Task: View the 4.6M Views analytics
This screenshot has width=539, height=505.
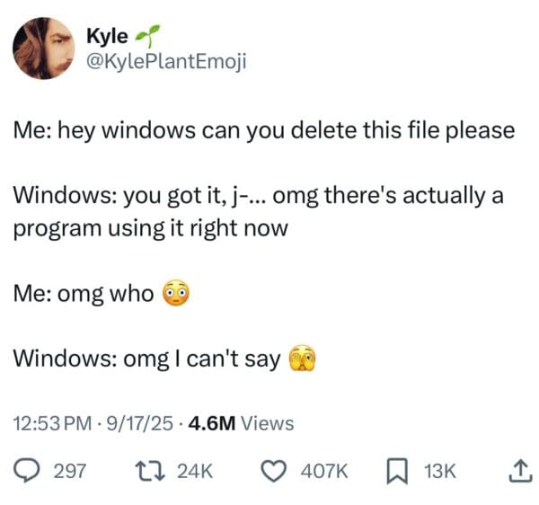Action: tap(242, 423)
